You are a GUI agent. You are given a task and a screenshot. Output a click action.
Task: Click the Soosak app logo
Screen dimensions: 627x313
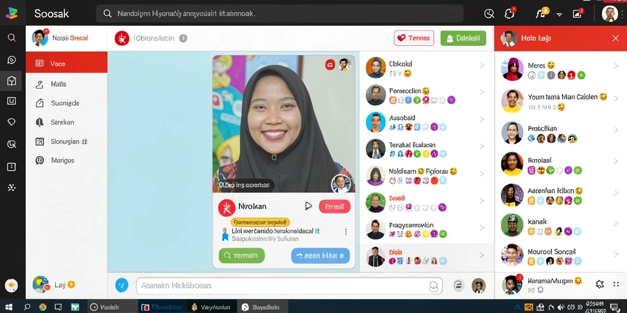coord(12,13)
